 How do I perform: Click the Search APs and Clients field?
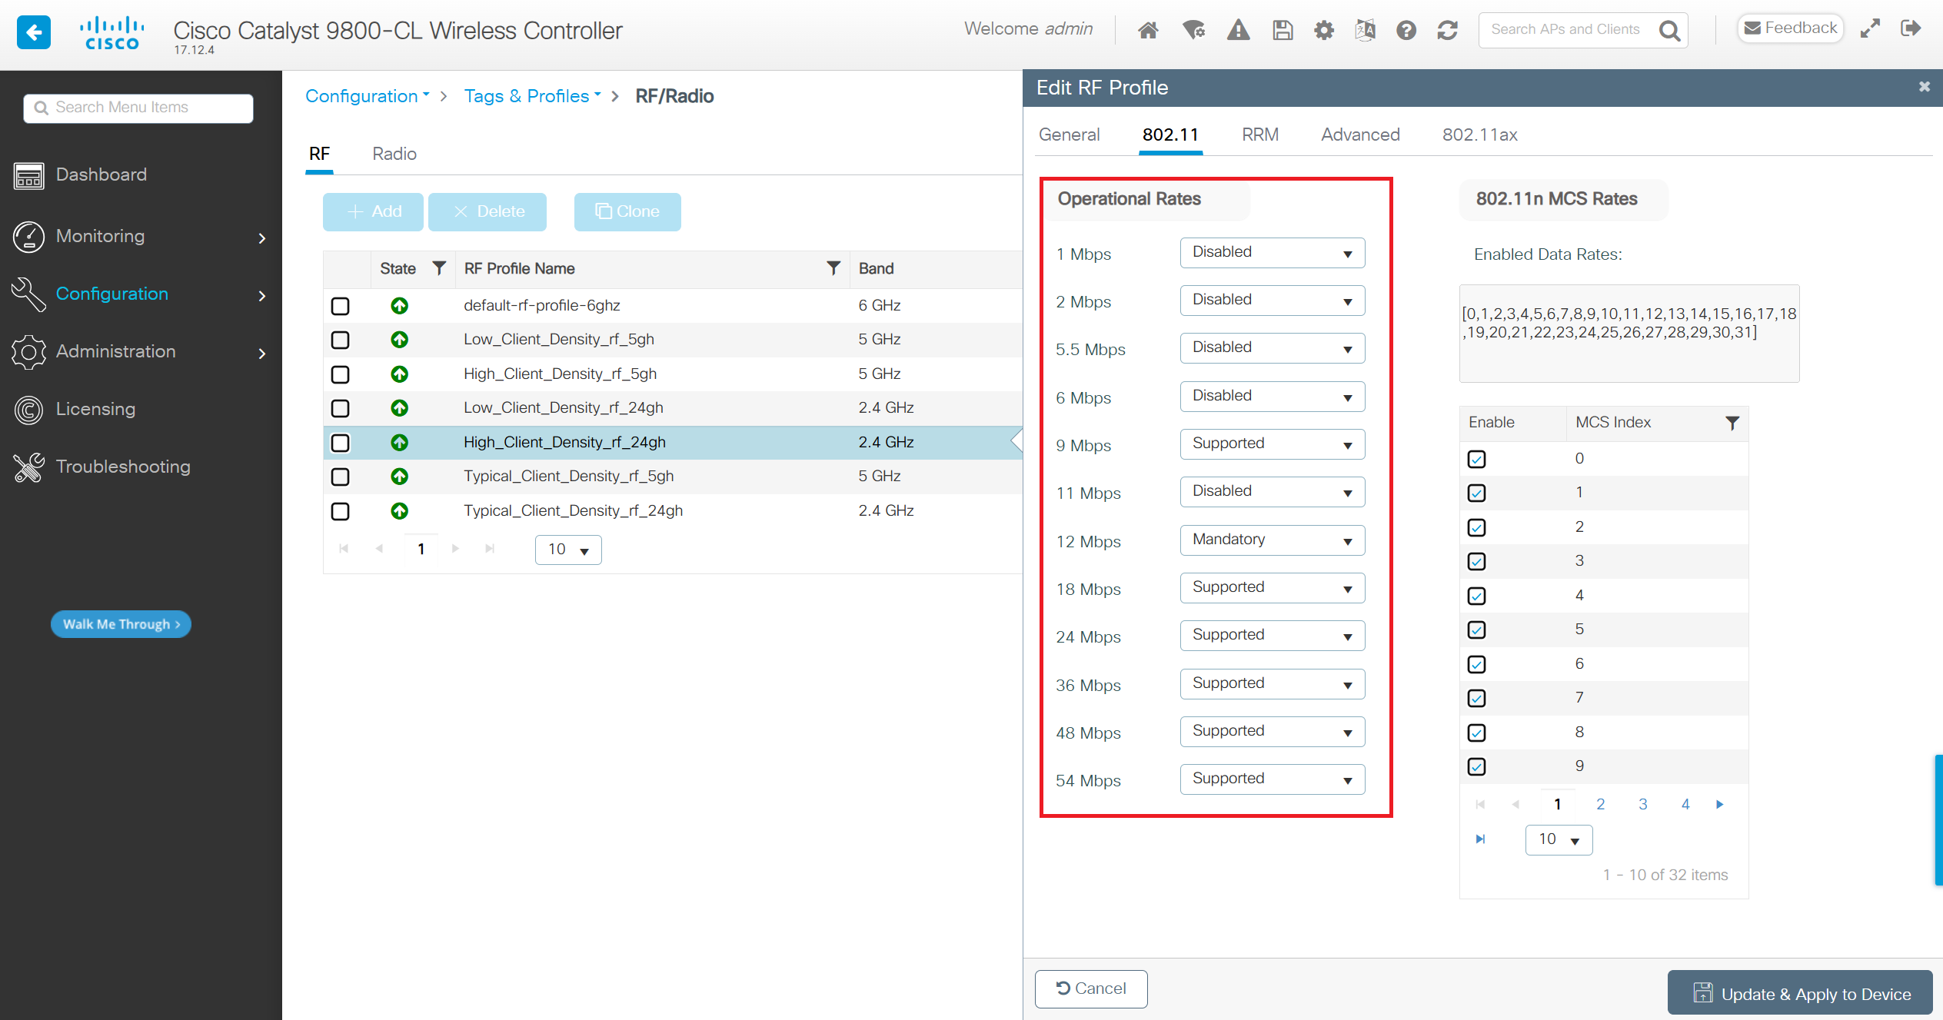coord(1565,30)
